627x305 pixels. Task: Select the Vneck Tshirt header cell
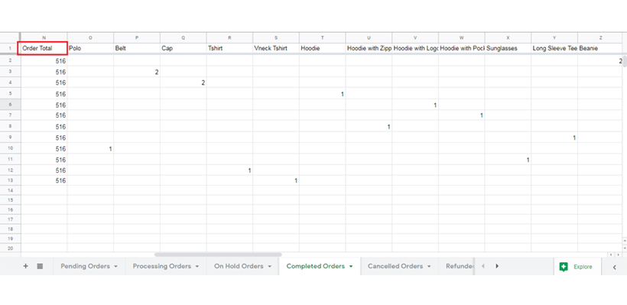click(x=276, y=48)
